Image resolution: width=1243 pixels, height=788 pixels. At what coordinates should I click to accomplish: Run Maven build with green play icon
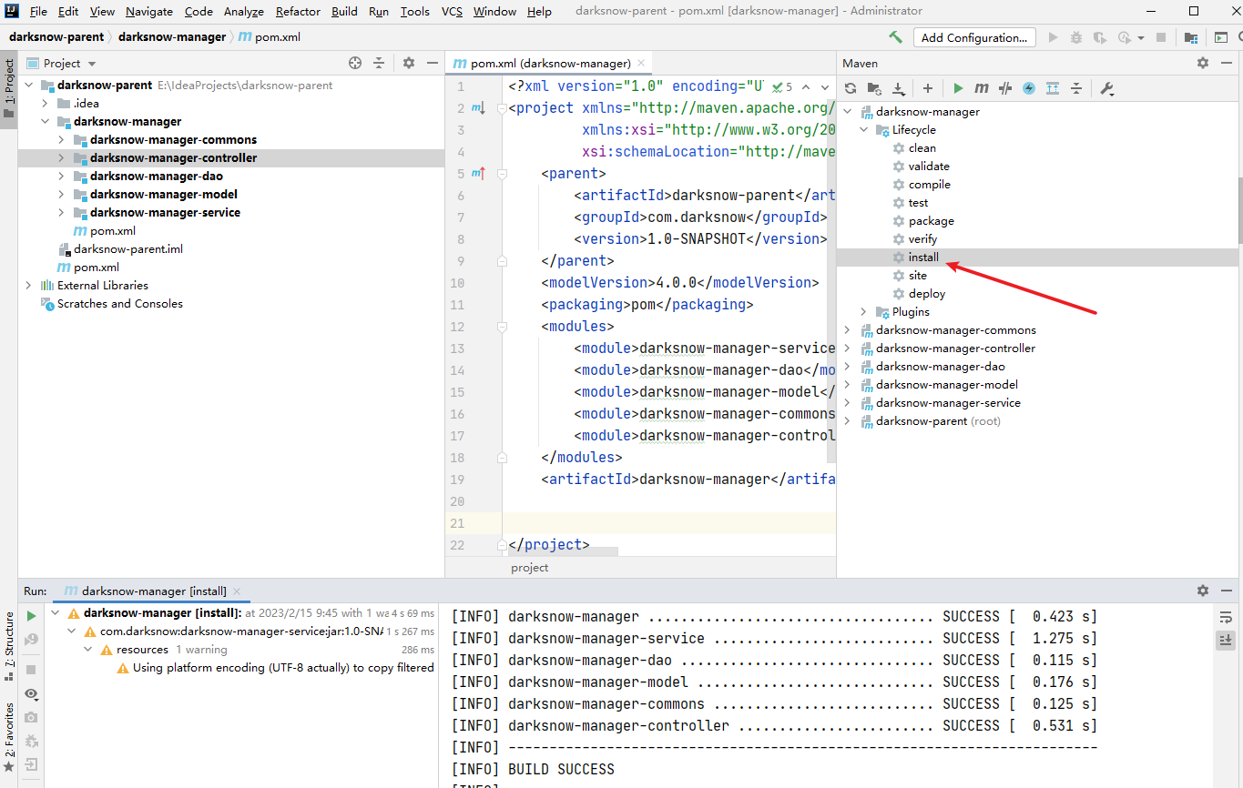point(958,88)
